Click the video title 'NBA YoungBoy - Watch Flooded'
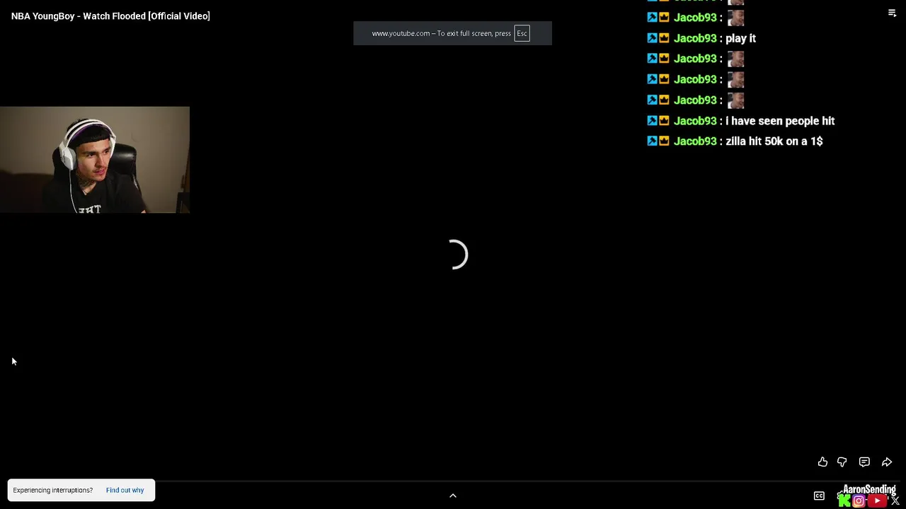The height and width of the screenshot is (509, 906). [x=110, y=16]
